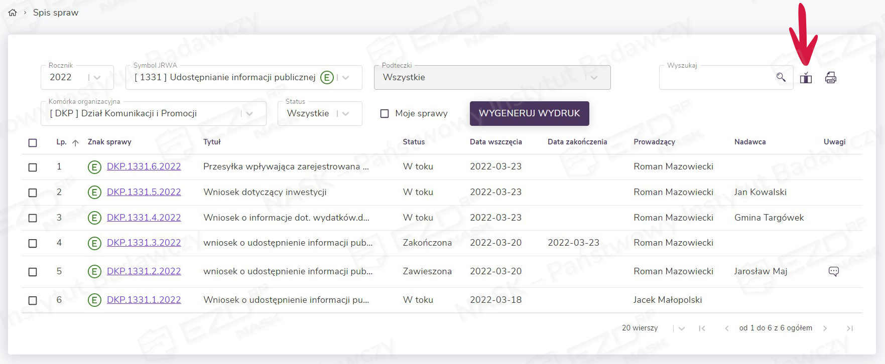Select the row checkbox for DKP.1331.5.2022
Screen dimensions: 885x364
point(33,193)
